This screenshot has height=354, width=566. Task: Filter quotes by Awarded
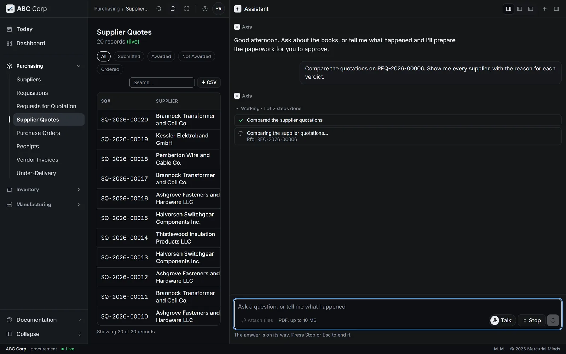pyautogui.click(x=161, y=56)
